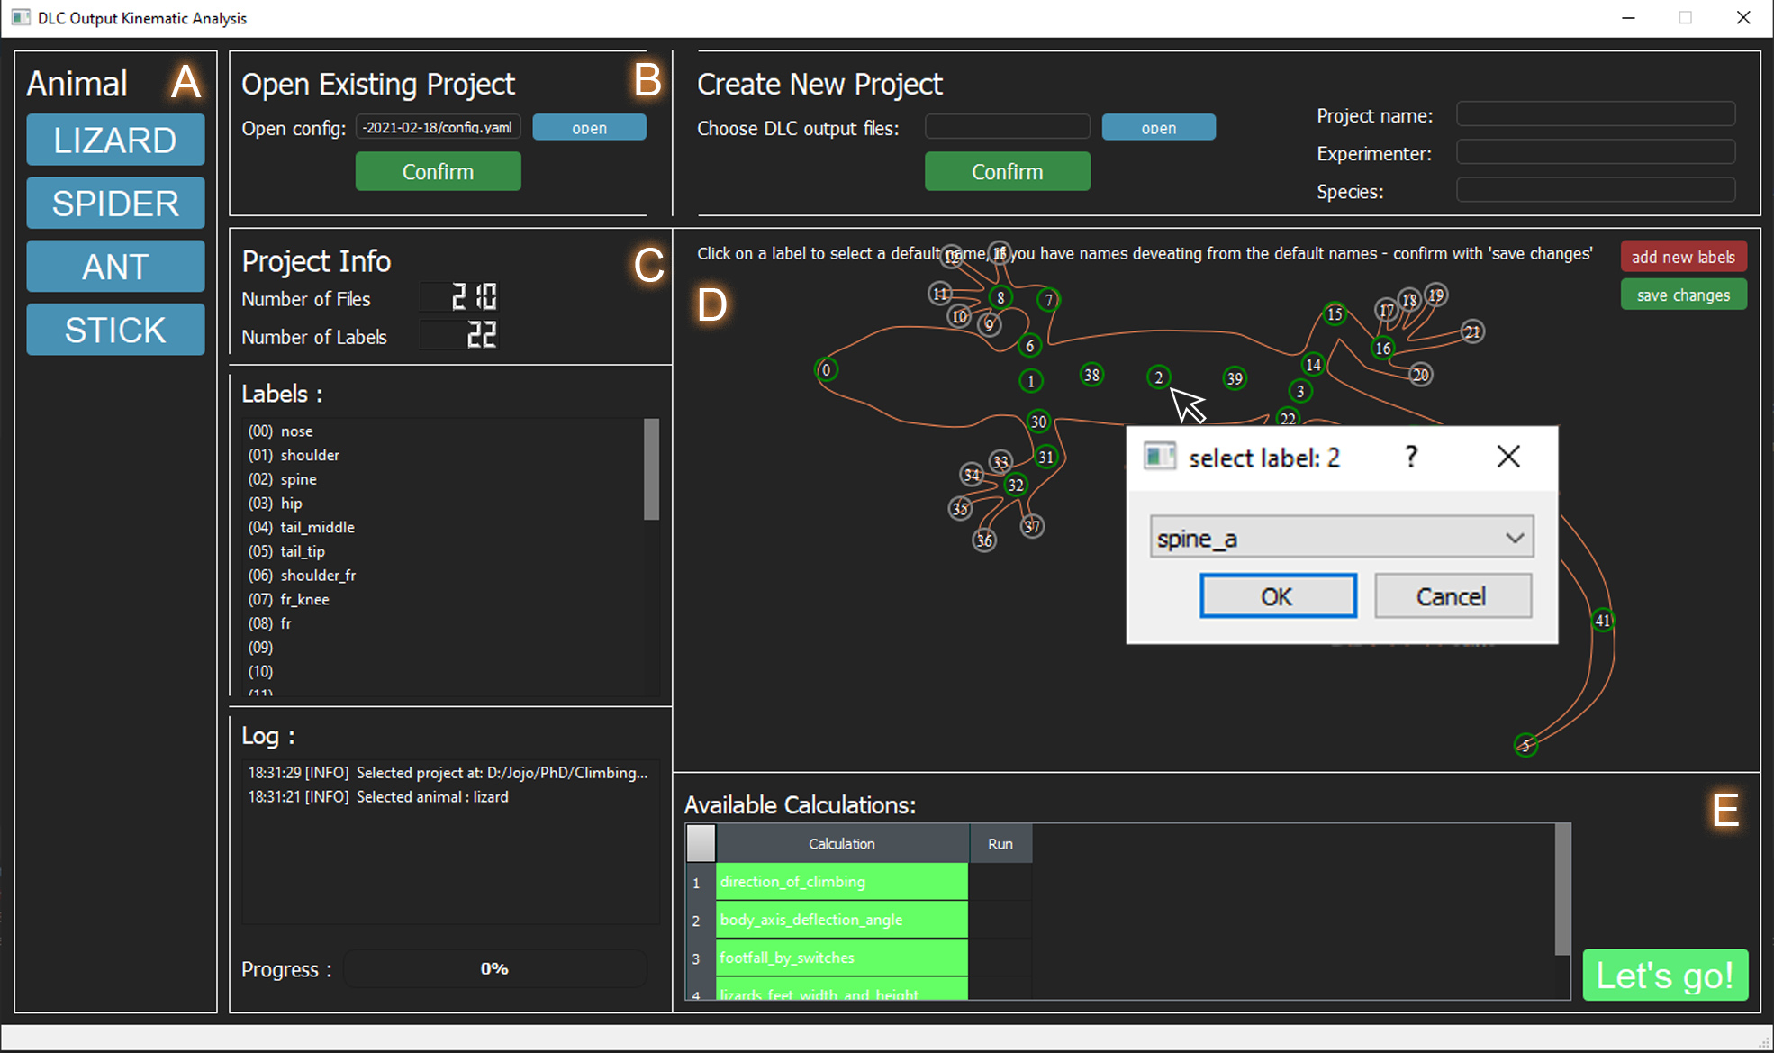Choose the SPIDER animal button
The height and width of the screenshot is (1053, 1774).
click(115, 204)
